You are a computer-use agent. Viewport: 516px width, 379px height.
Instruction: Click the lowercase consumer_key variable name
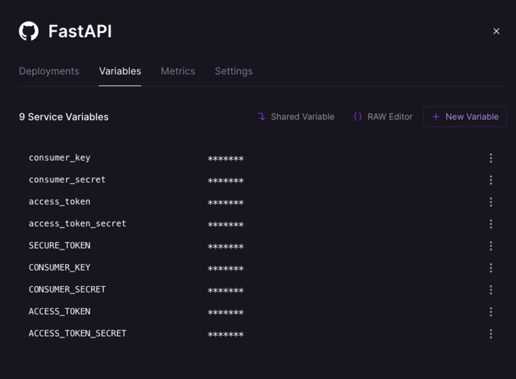pyautogui.click(x=59, y=158)
